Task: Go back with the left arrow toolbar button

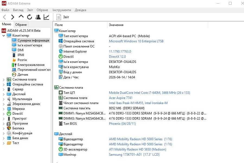Action: tap(5, 17)
